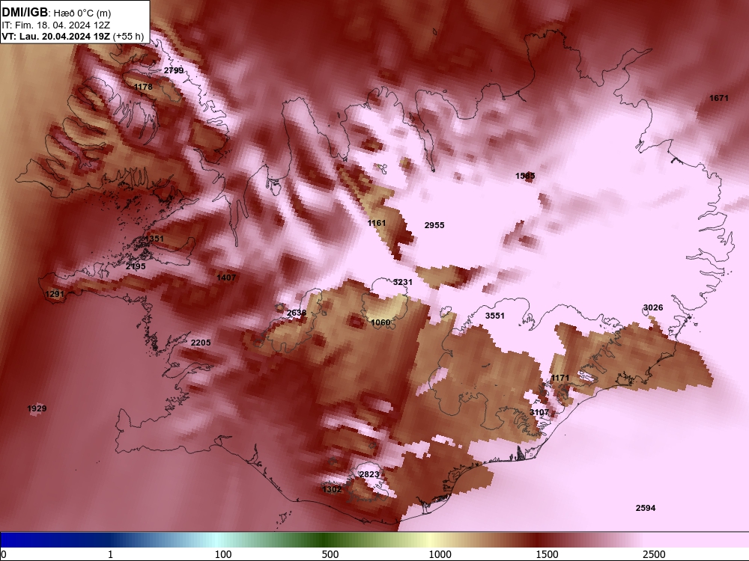Click the map value 1302
Screen dimensions: 749x561
(x=332, y=489)
